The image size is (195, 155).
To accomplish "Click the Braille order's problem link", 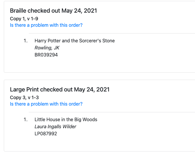I will (46, 25).
